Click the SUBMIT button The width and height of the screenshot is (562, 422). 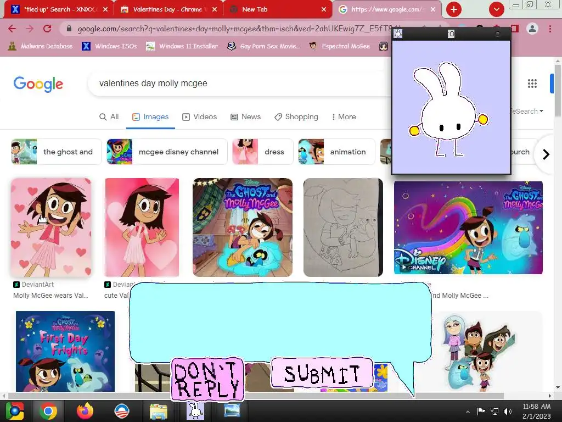322,373
